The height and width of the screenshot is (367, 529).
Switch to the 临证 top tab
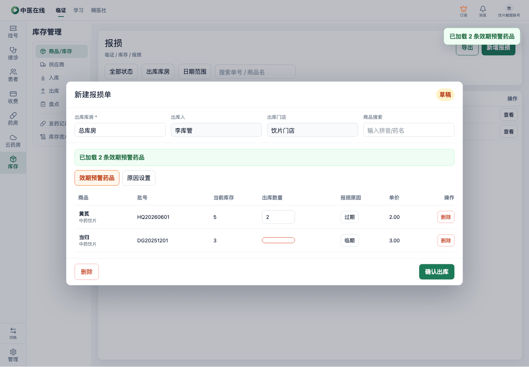tap(61, 10)
